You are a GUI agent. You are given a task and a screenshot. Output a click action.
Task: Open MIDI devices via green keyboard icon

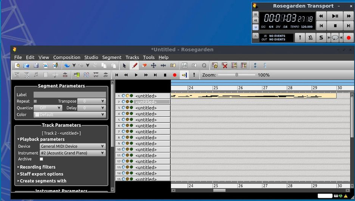[x=76, y=75]
